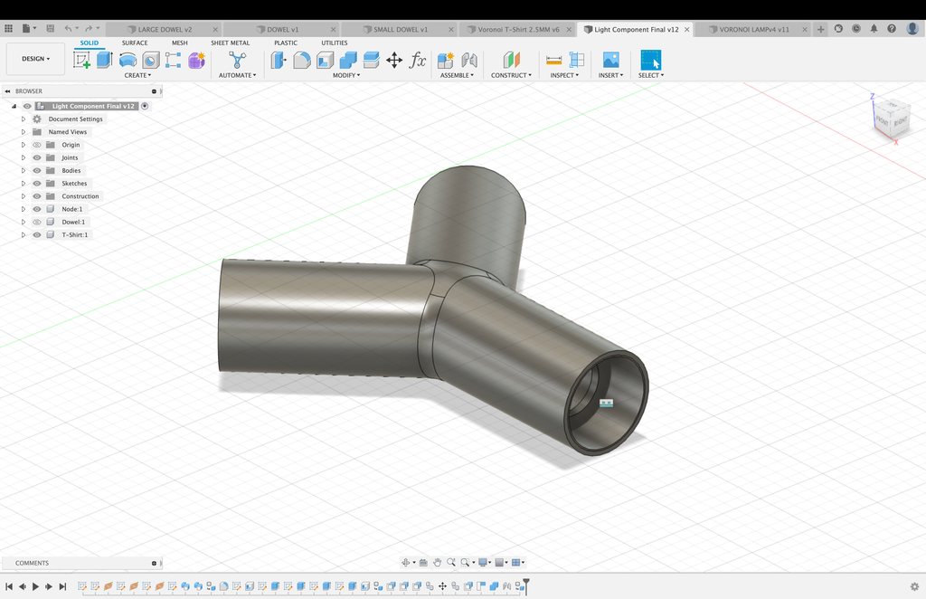Switch to the VORONOI LAMPv4 v11 document tab
The image size is (926, 599).
click(753, 29)
